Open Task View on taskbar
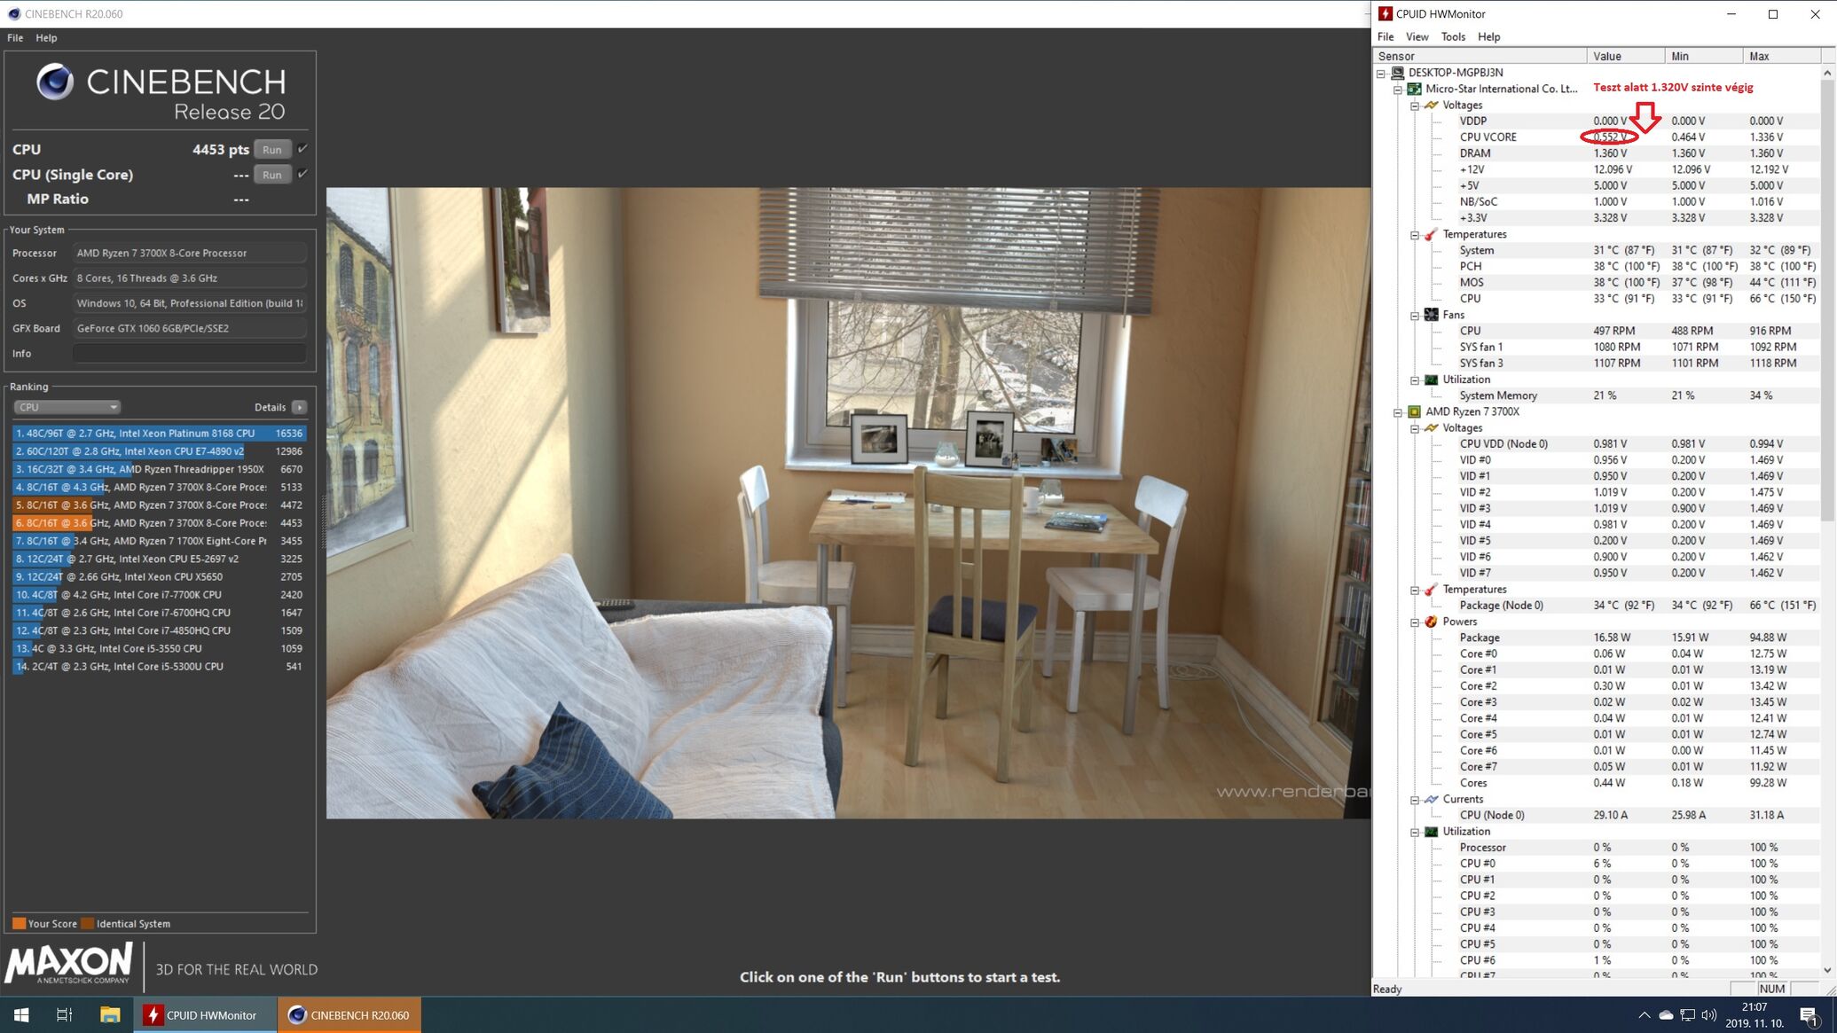 64,1014
